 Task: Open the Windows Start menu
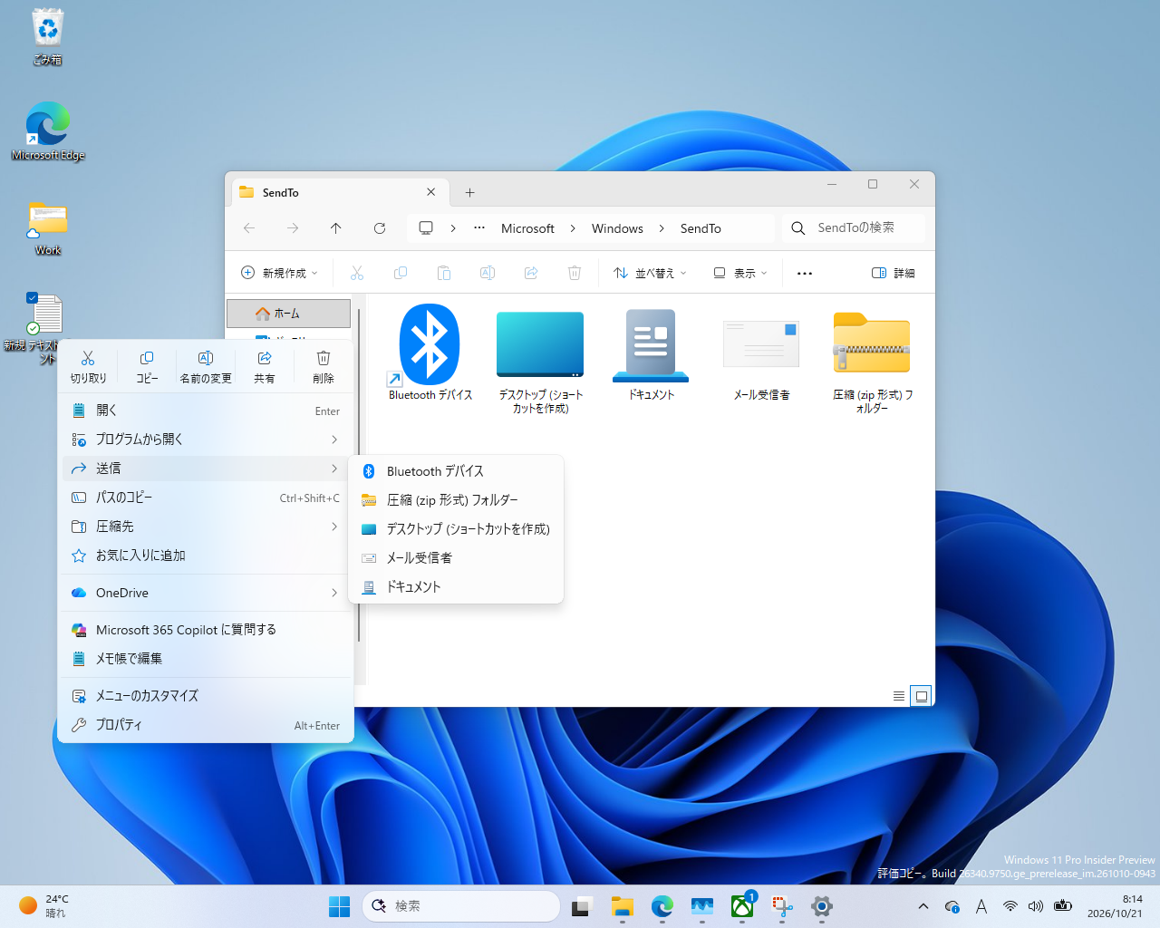(339, 906)
